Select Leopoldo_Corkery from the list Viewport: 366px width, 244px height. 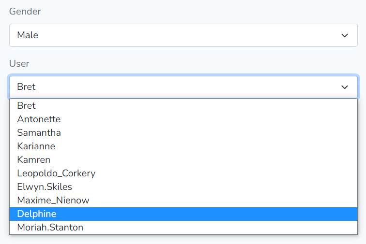(x=56, y=173)
